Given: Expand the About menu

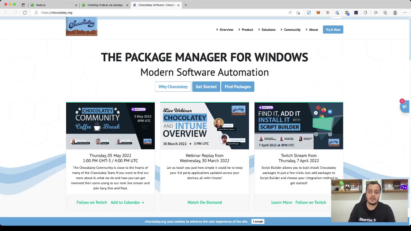Looking at the screenshot, I should 311,30.
